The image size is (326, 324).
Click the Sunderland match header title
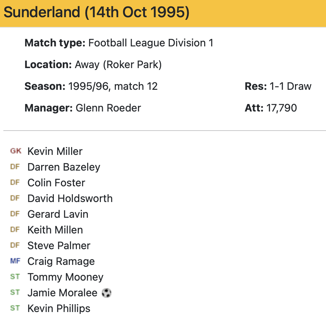click(x=96, y=13)
